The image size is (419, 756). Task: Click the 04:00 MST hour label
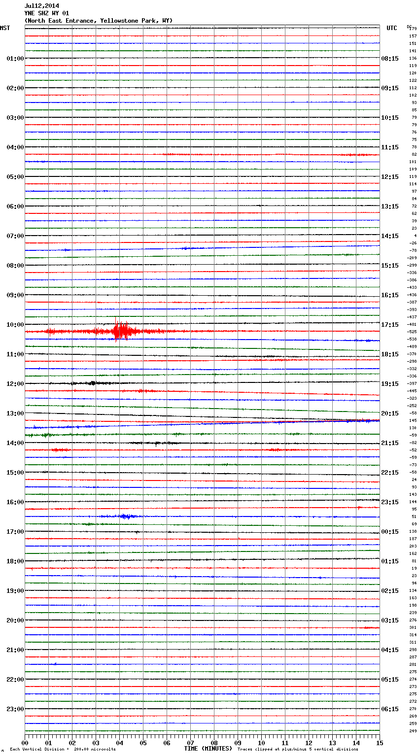click(15, 147)
